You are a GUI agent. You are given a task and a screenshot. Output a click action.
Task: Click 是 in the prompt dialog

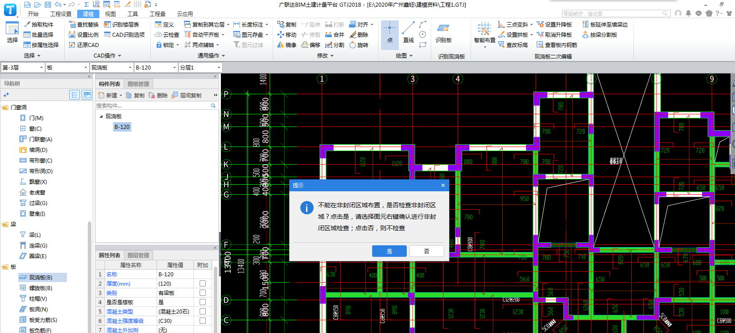pyautogui.click(x=389, y=251)
